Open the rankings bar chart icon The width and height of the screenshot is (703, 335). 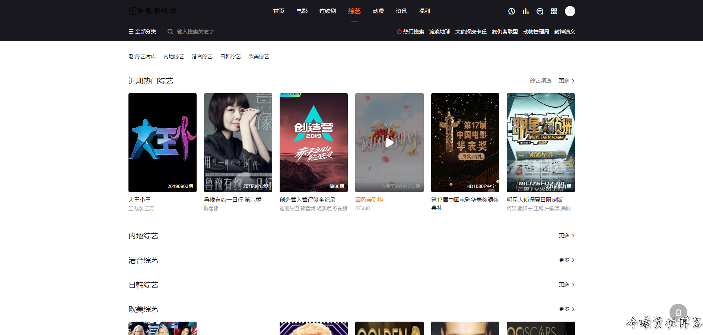coord(526,11)
